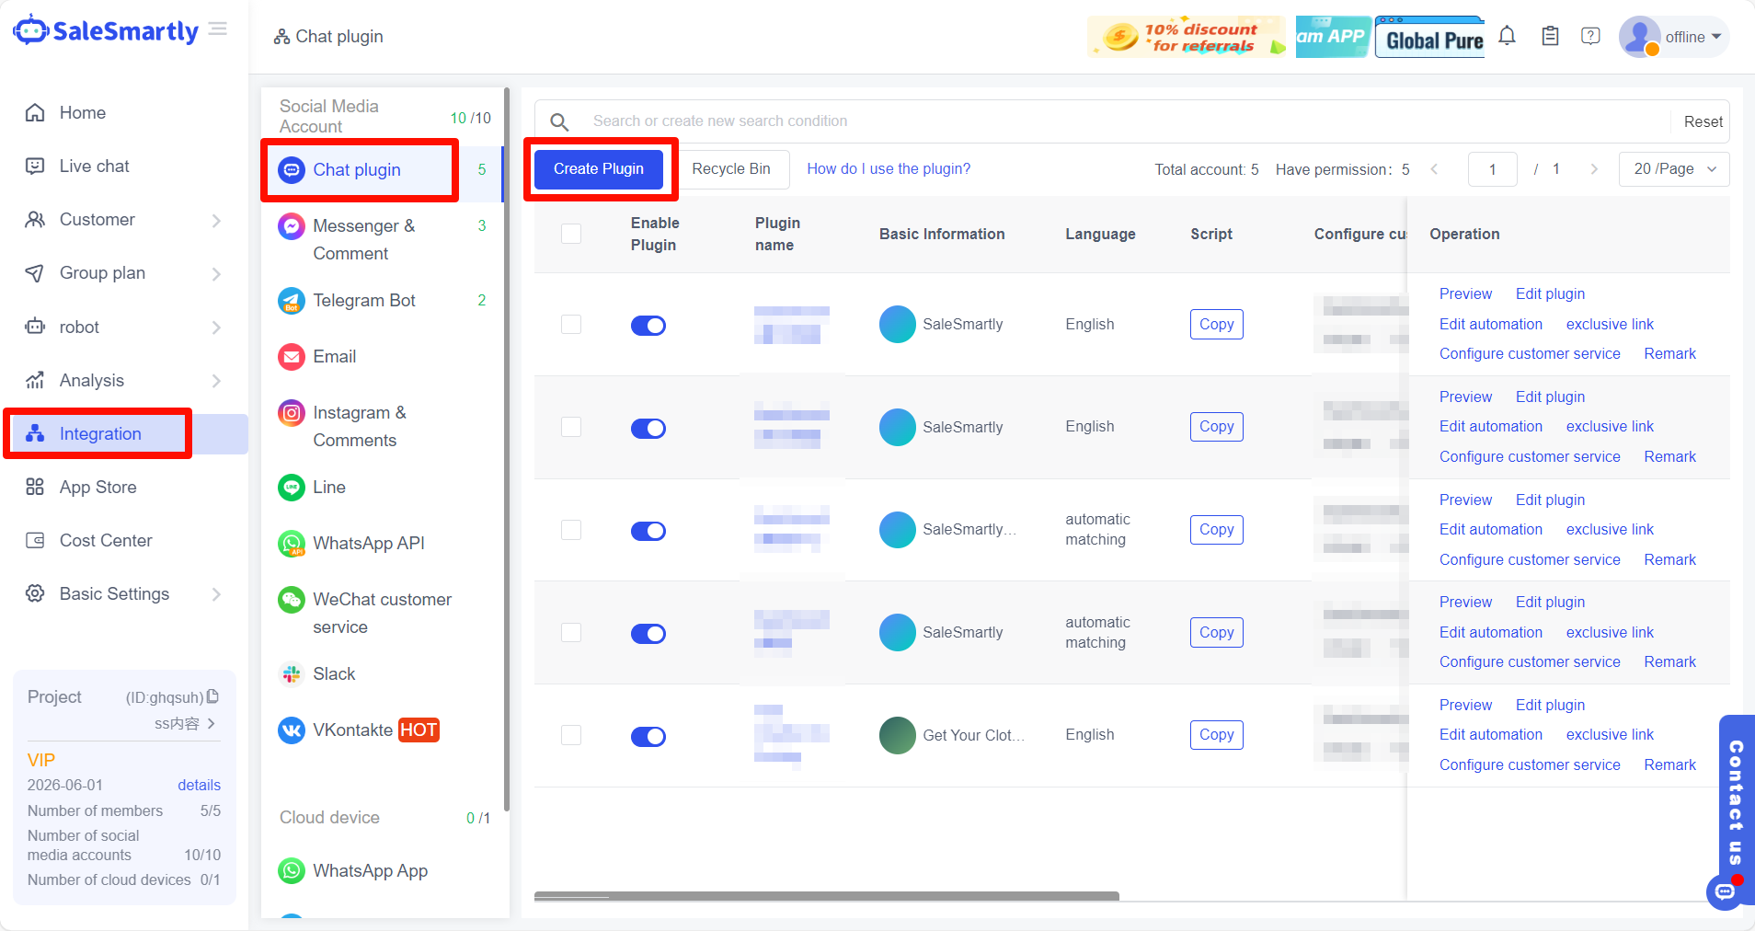Screen dimensions: 1755x931
Task: Click the search magnifier icon
Action: coord(559,121)
